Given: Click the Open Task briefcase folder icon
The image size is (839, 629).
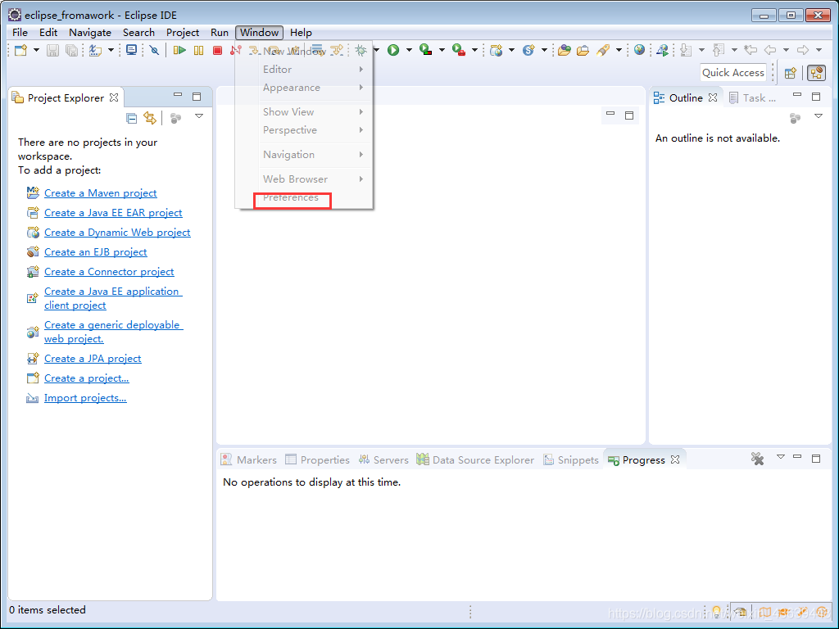Looking at the screenshot, I should [x=583, y=50].
